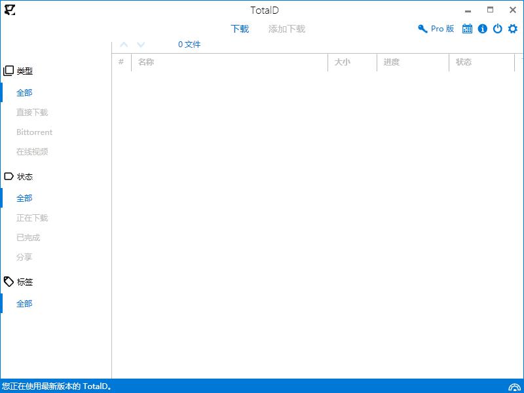Show 已完成 downloads

(28, 238)
